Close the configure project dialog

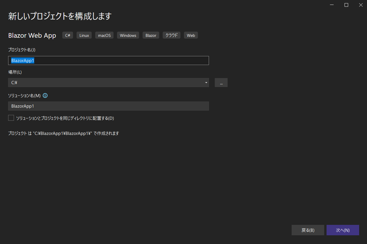click(360, 5)
